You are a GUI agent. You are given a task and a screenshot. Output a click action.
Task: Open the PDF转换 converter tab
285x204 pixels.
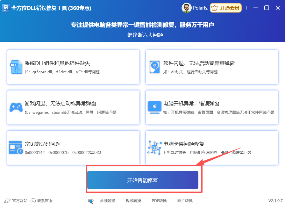click(160, 200)
